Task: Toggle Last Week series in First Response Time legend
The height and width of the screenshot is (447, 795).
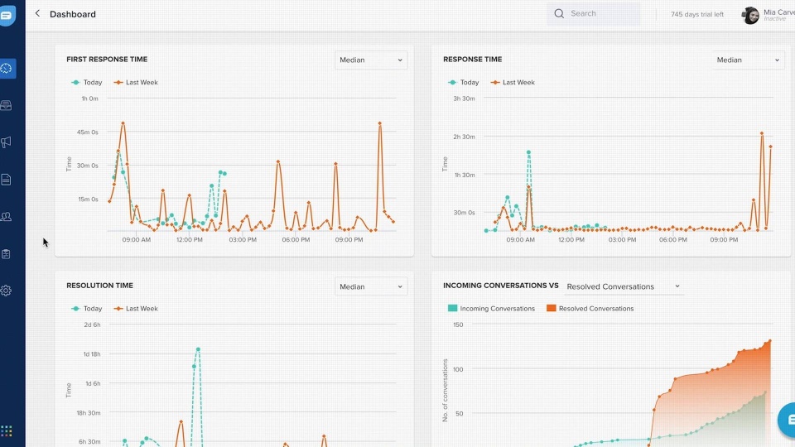Action: pyautogui.click(x=136, y=82)
